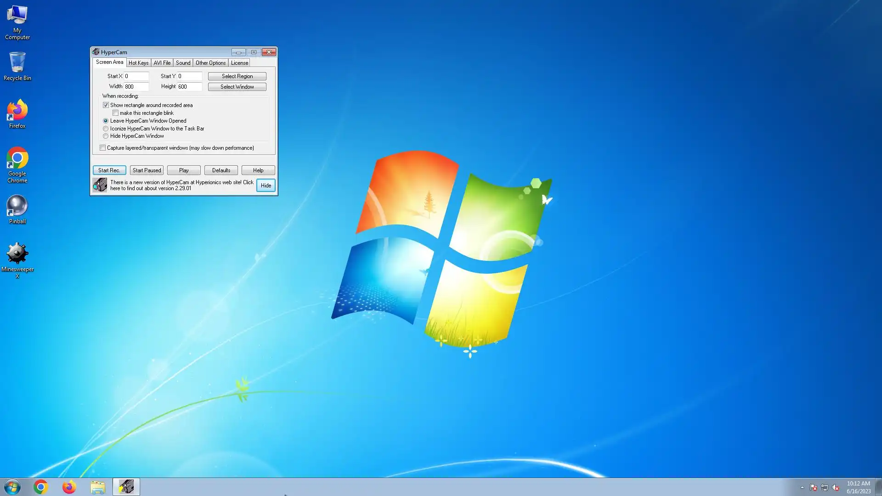This screenshot has width=882, height=496.
Task: Toggle Show rectangle around recorded area
Action: point(106,105)
